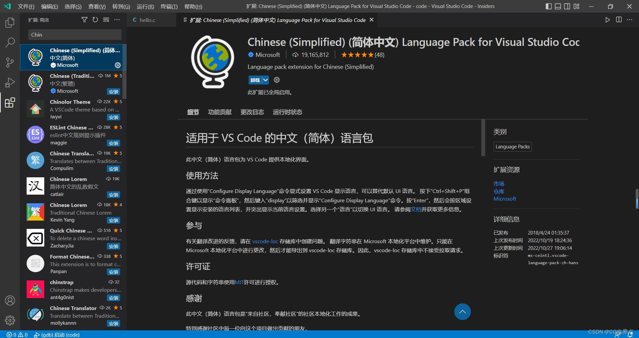Open extensions view more actions menu
The image size is (639, 338).
pos(117,20)
